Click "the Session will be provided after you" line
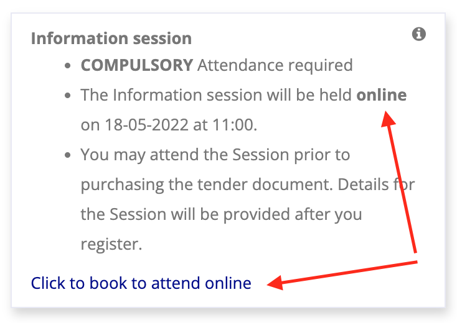 (221, 214)
